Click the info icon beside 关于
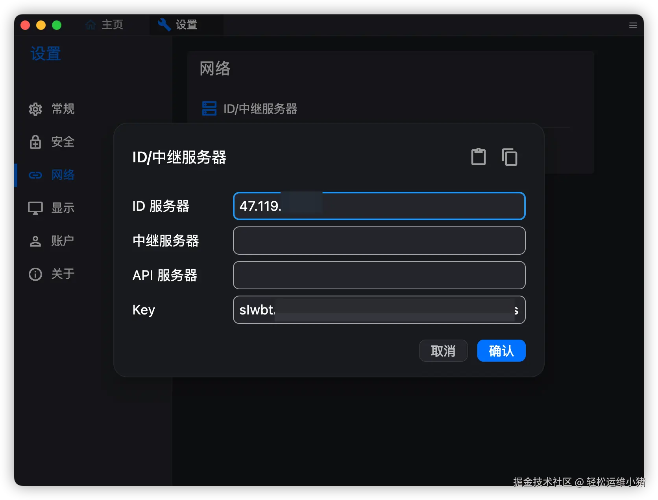Screen dimensions: 658x500 click(35, 274)
